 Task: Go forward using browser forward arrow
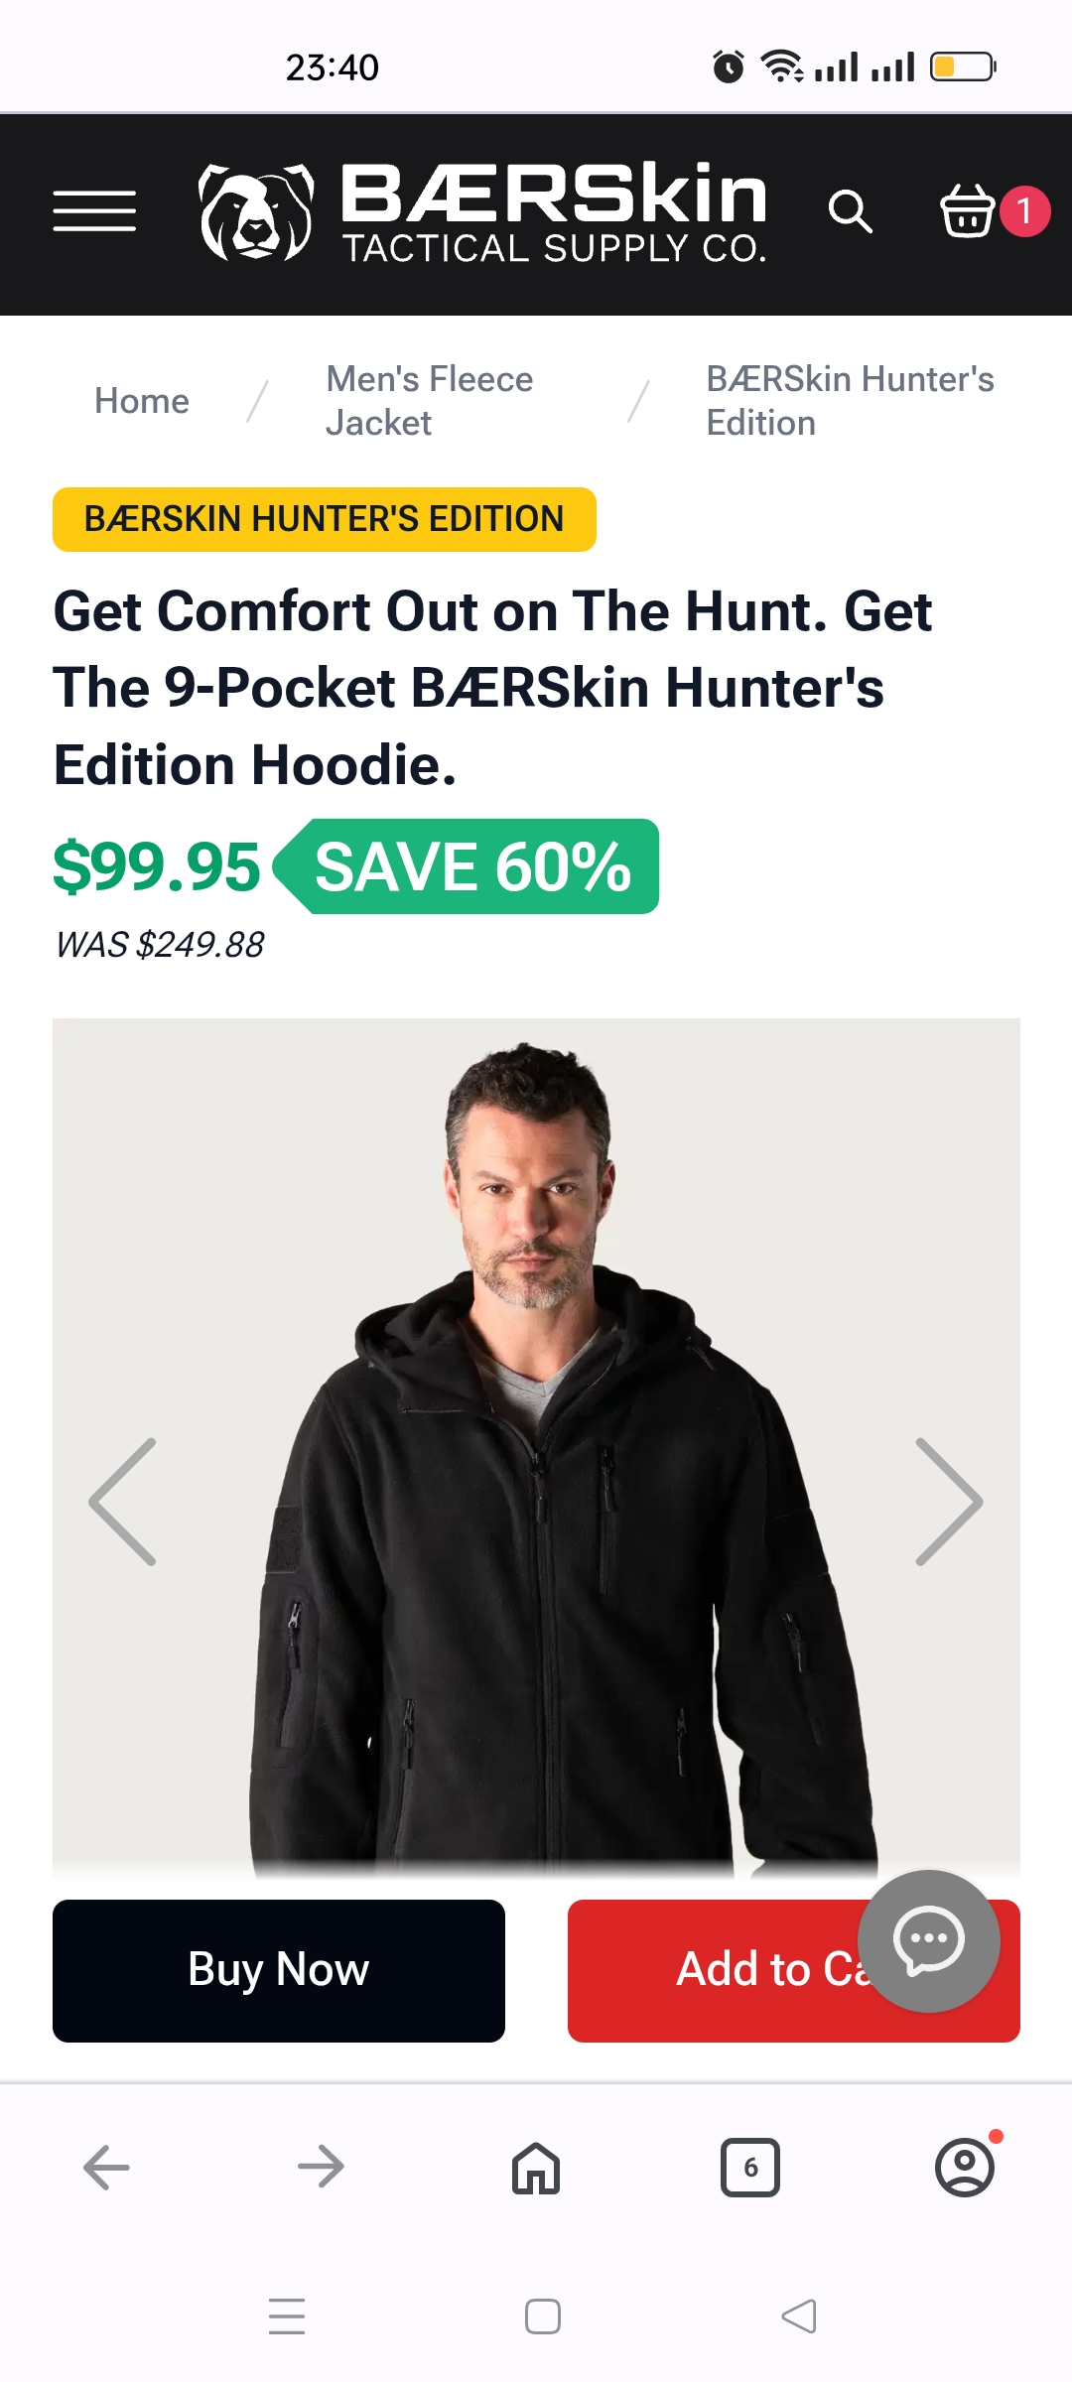click(x=321, y=2167)
